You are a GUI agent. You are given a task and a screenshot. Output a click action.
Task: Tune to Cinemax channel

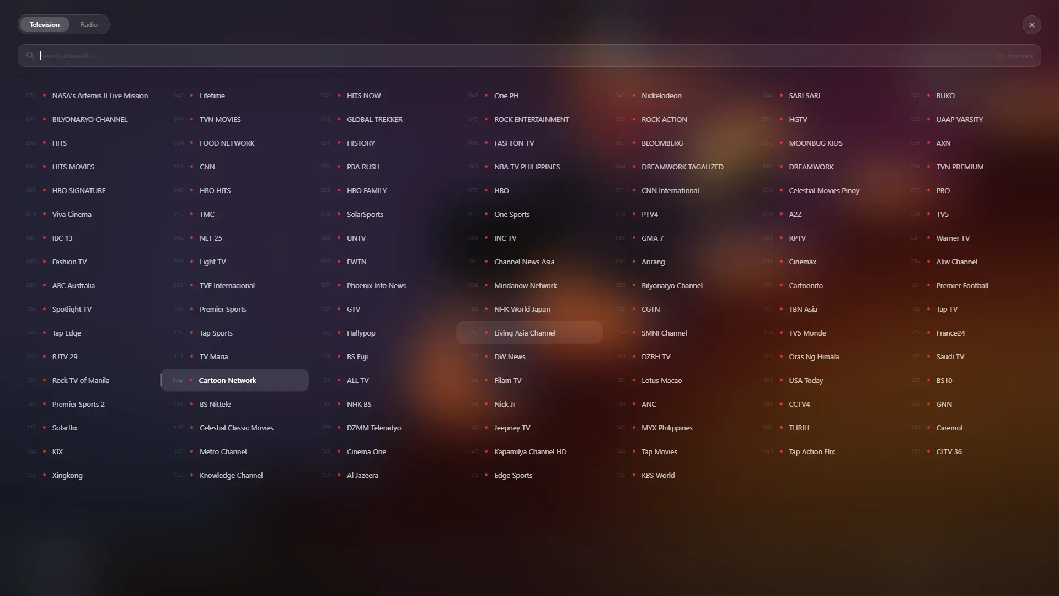tap(823, 262)
